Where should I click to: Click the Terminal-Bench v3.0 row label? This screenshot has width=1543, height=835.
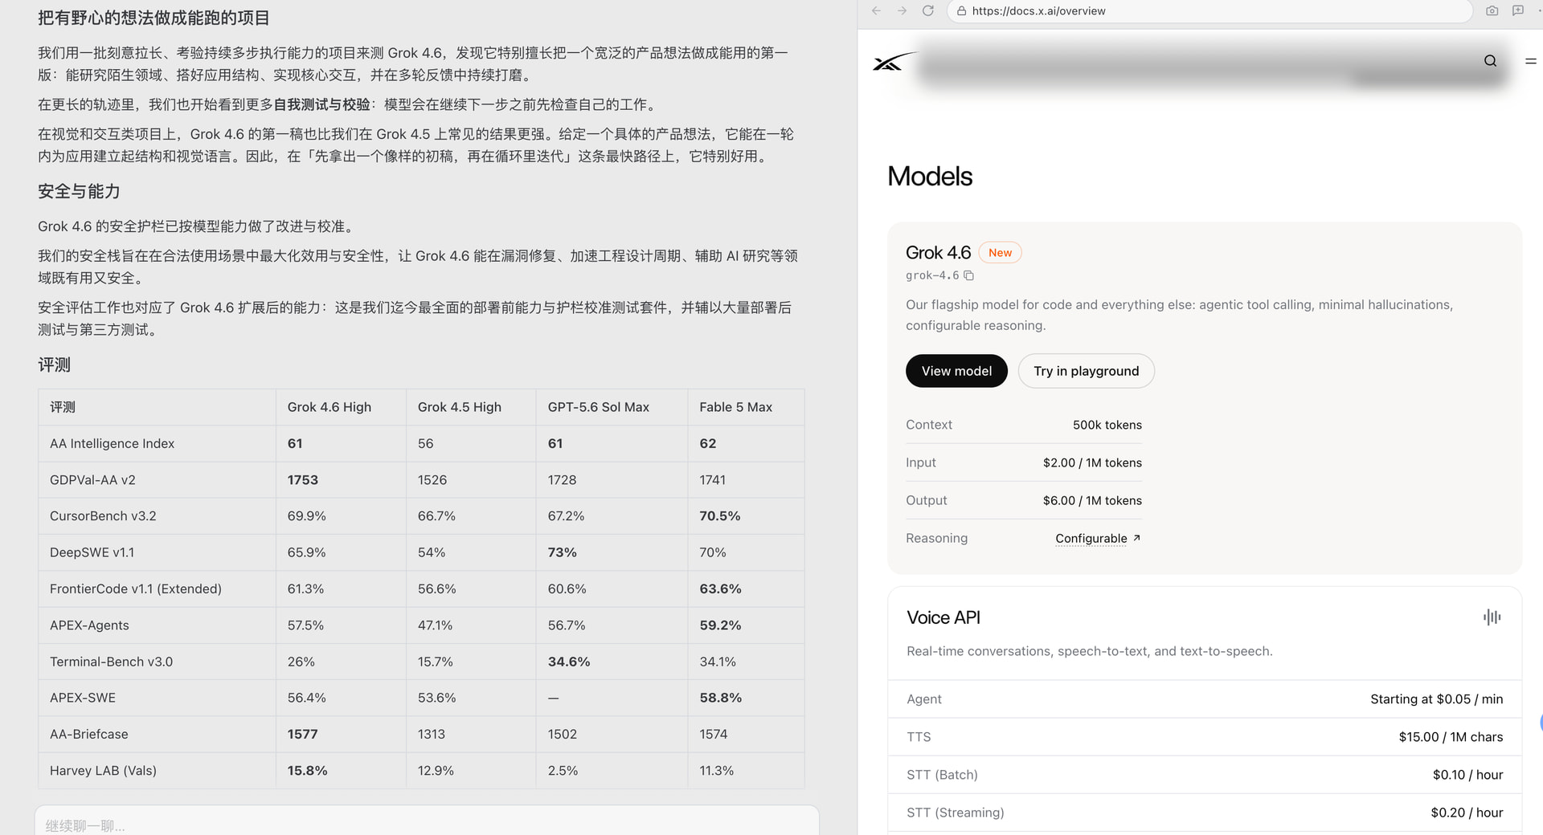pyautogui.click(x=111, y=662)
